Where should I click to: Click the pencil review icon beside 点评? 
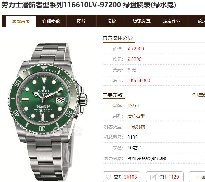click(153, 177)
